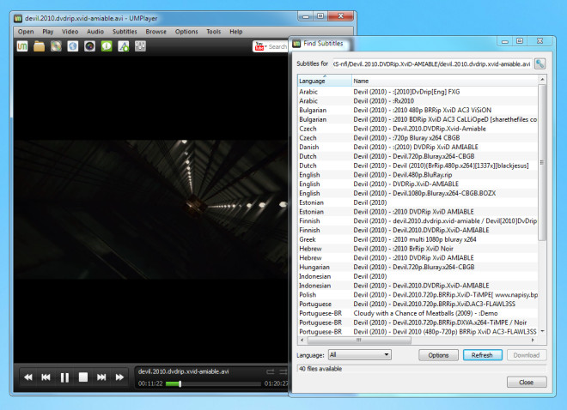The width and height of the screenshot is (567, 410).
Task: Click scroll-down arrow of subtitle list
Action: [542, 331]
